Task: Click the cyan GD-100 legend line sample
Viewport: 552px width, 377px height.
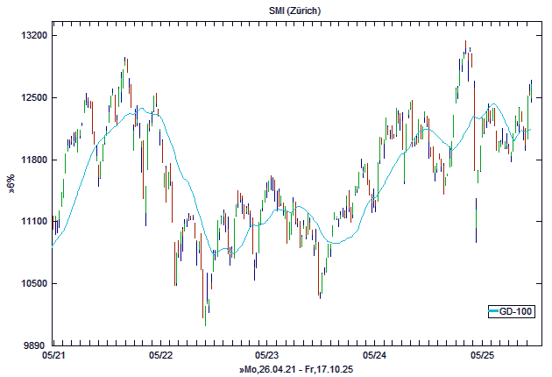Action: (493, 311)
